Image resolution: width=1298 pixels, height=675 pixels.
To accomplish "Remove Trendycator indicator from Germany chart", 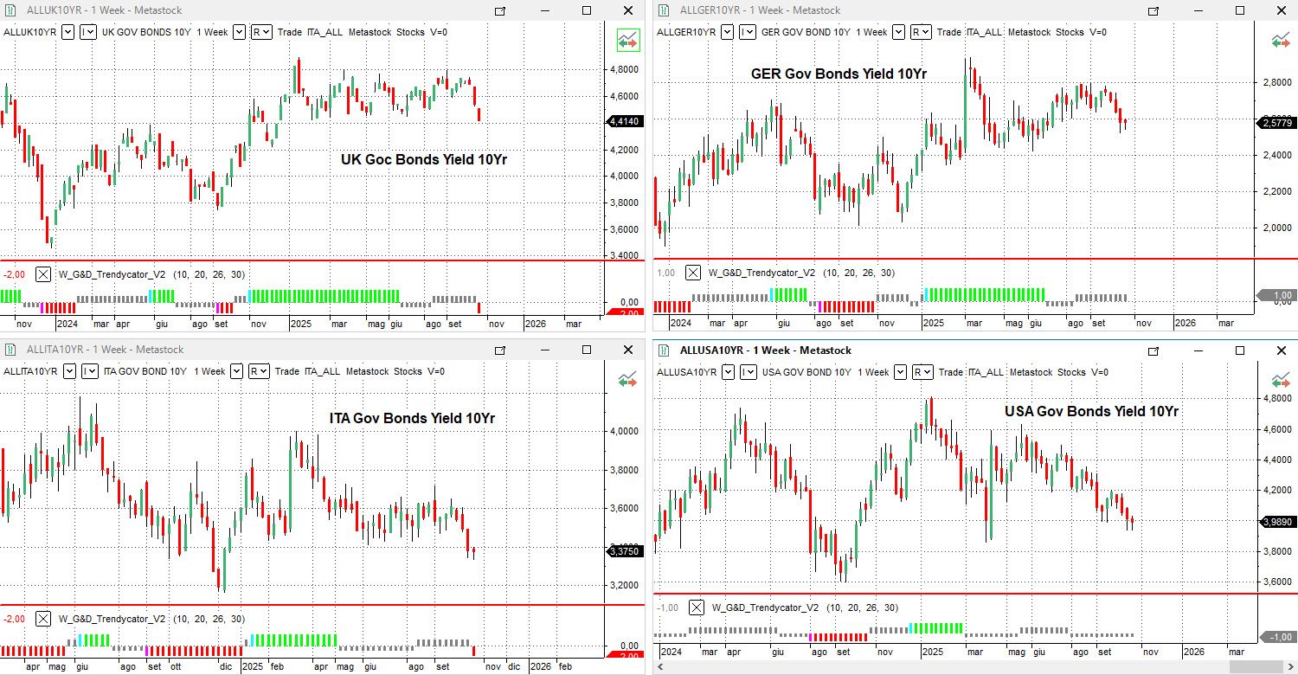I will [x=693, y=273].
